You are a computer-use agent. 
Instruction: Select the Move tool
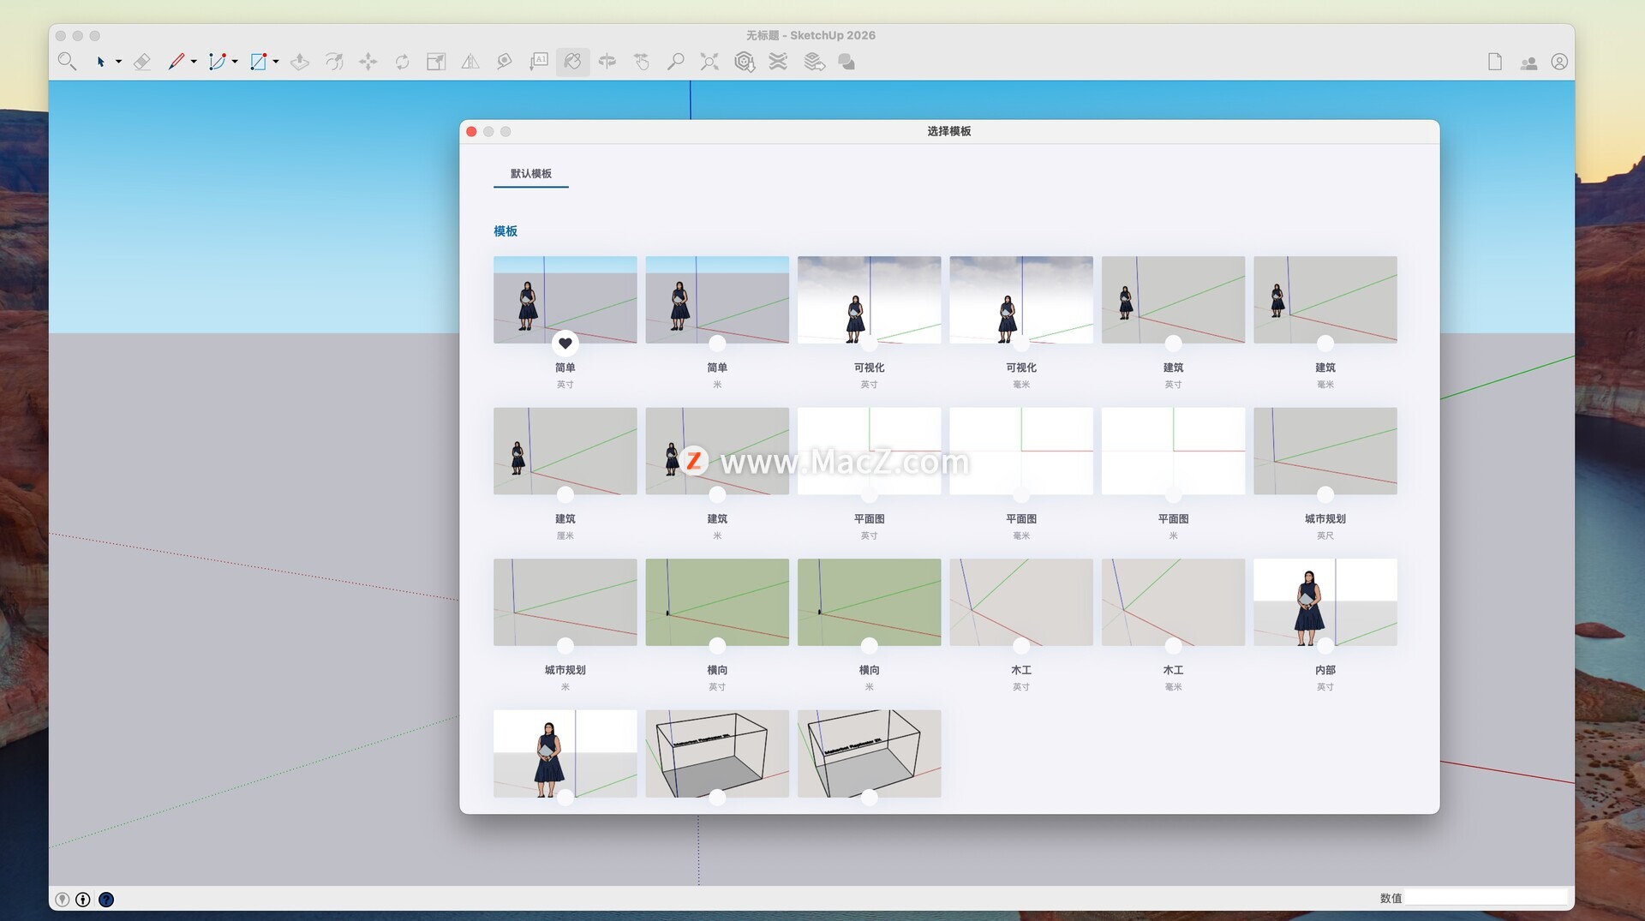coord(368,62)
